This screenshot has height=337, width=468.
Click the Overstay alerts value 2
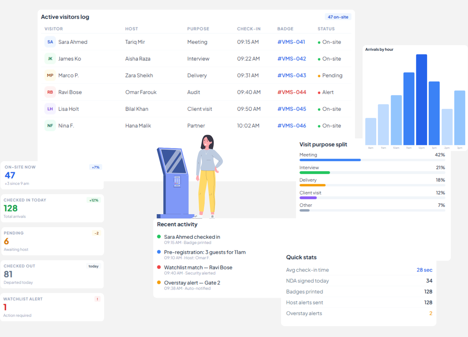click(x=431, y=313)
